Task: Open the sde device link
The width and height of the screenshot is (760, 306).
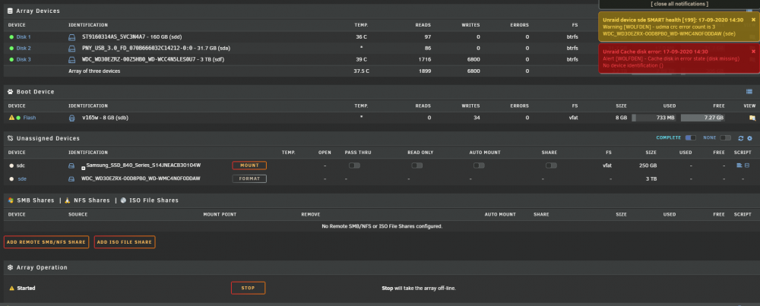Action: [x=22, y=178]
